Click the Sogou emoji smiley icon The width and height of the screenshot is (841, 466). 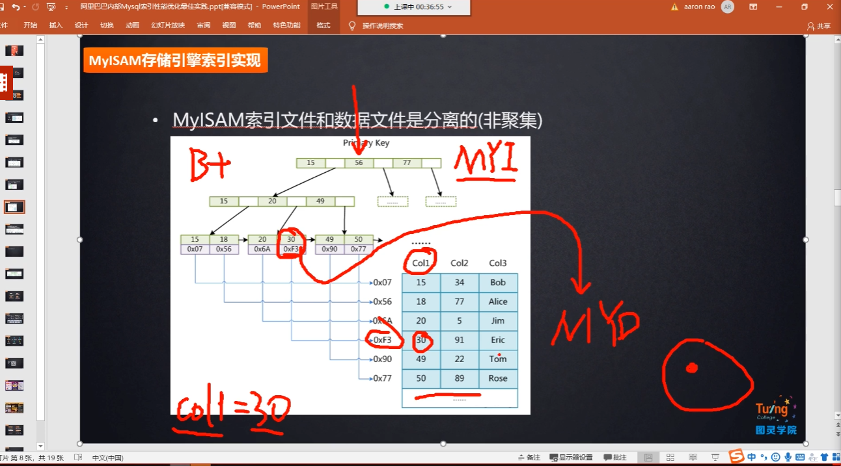coord(775,457)
